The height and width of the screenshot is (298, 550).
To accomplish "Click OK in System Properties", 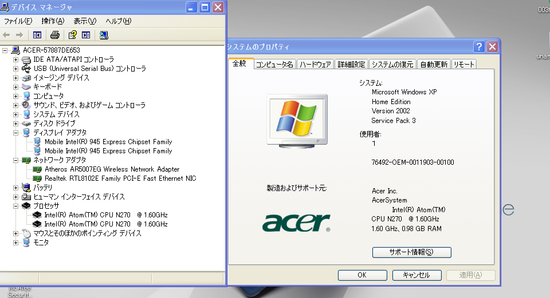I will (x=362, y=275).
